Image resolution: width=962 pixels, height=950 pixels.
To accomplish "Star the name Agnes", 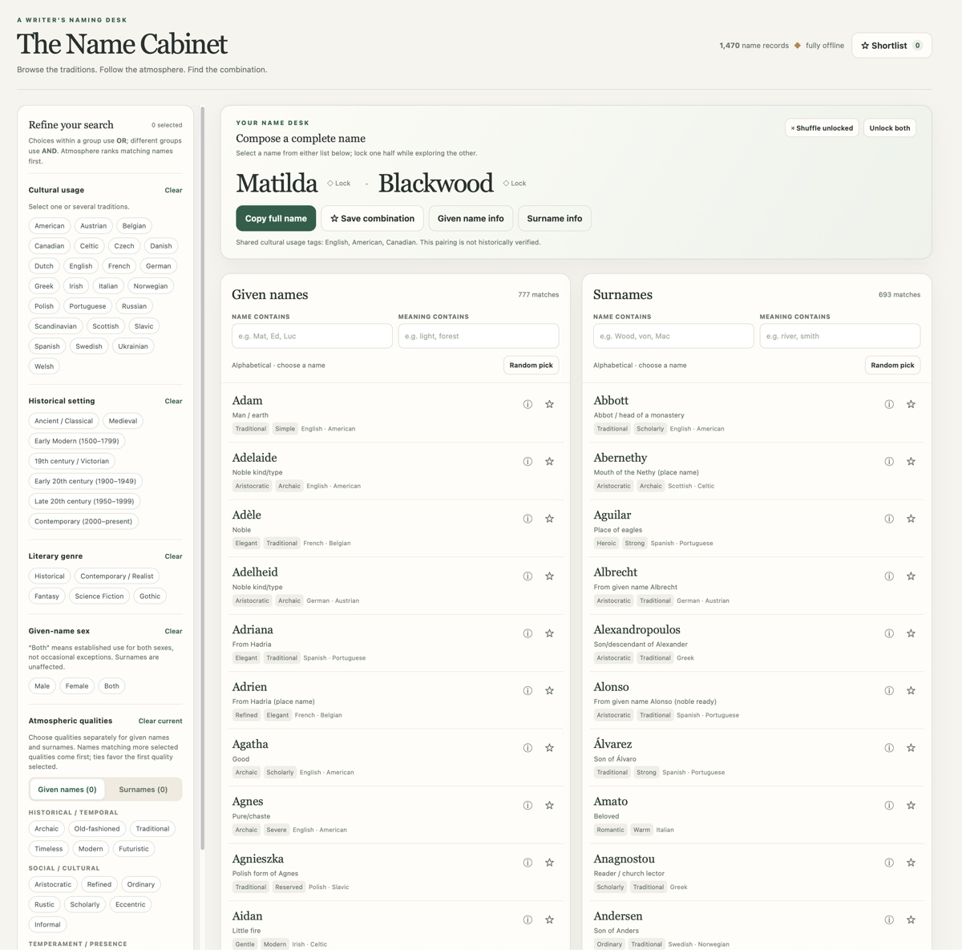I will pyautogui.click(x=549, y=806).
